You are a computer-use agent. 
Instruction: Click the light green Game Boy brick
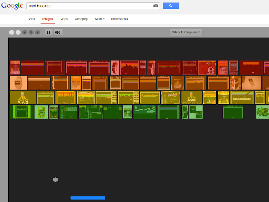coord(41,112)
